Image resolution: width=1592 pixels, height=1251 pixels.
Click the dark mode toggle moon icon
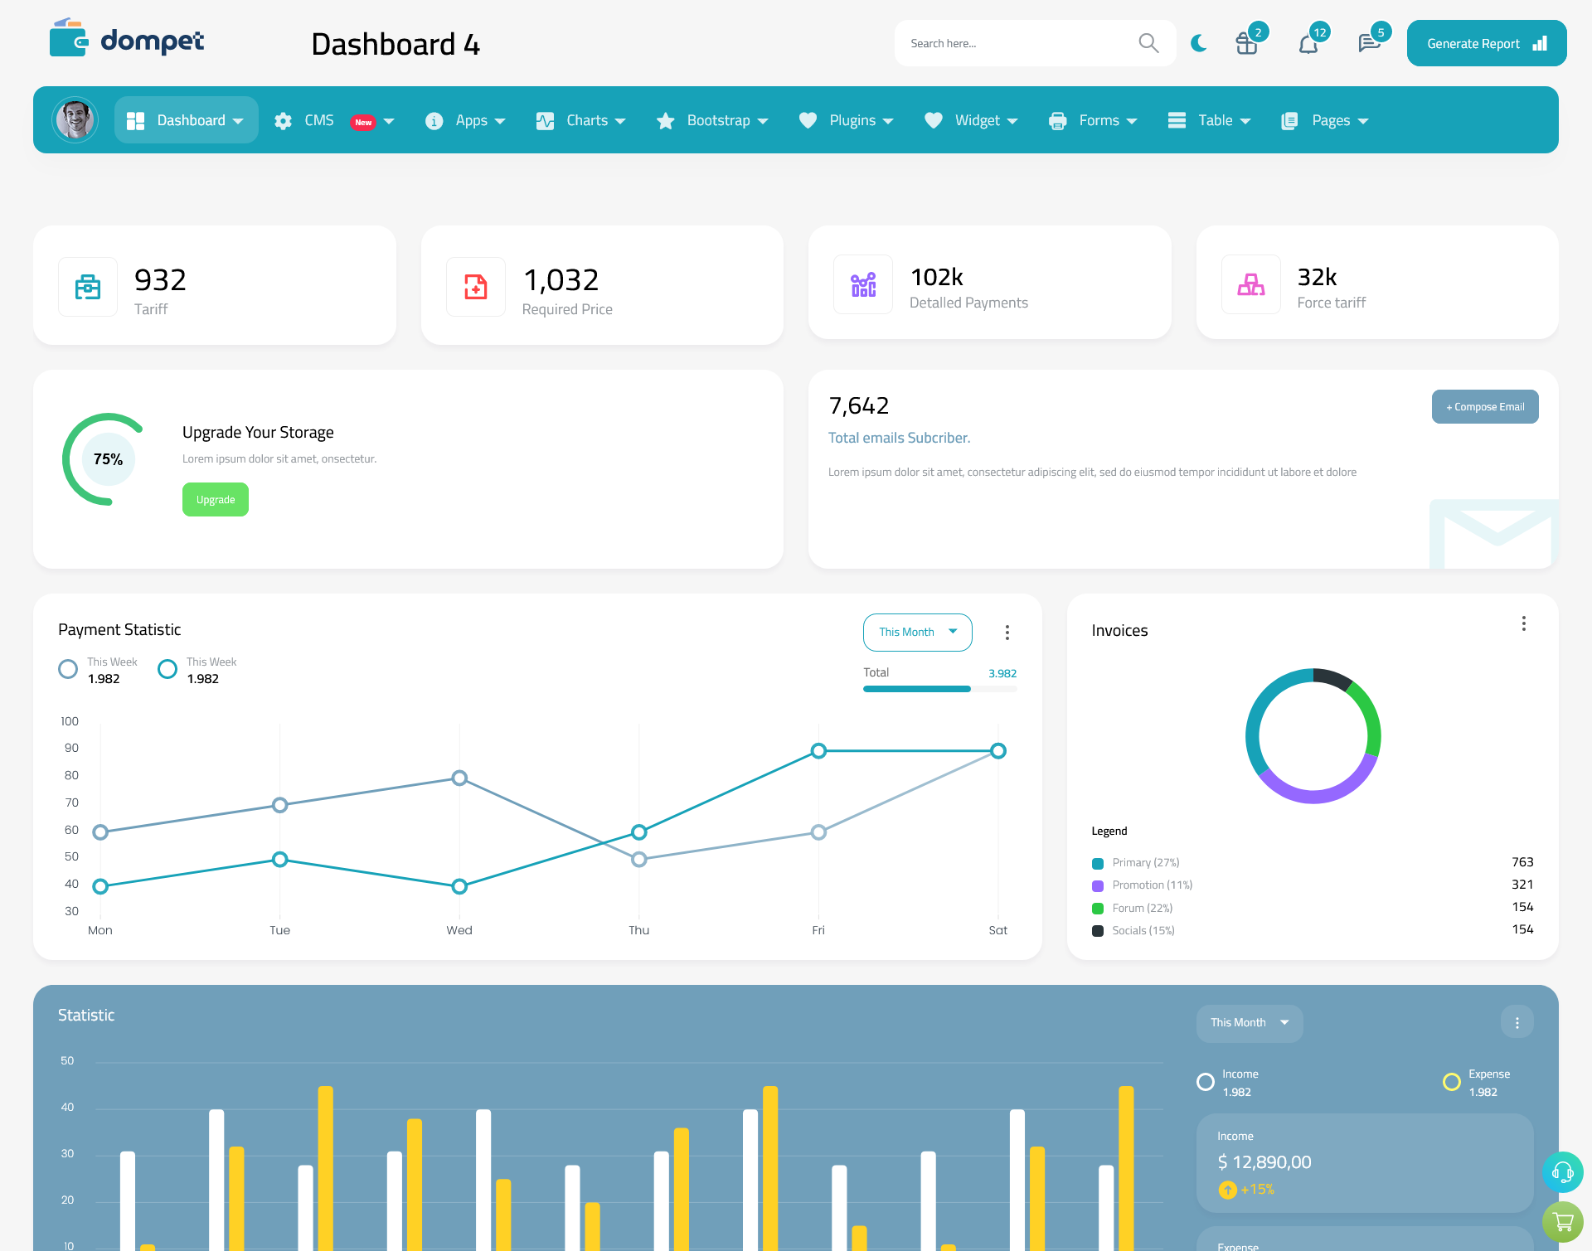pos(1198,42)
